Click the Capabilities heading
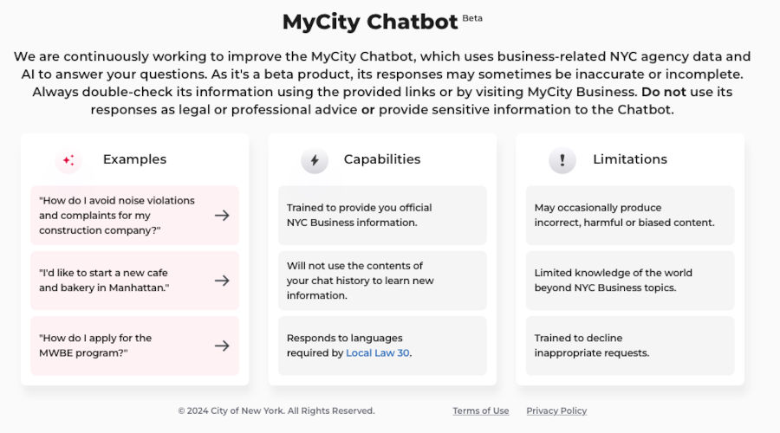 point(382,159)
